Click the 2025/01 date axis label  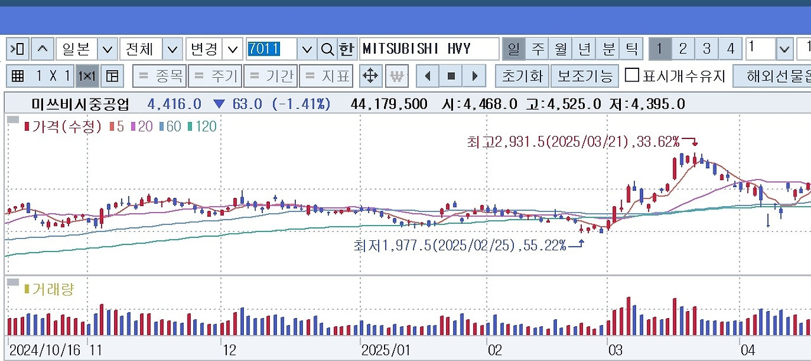pyautogui.click(x=386, y=350)
